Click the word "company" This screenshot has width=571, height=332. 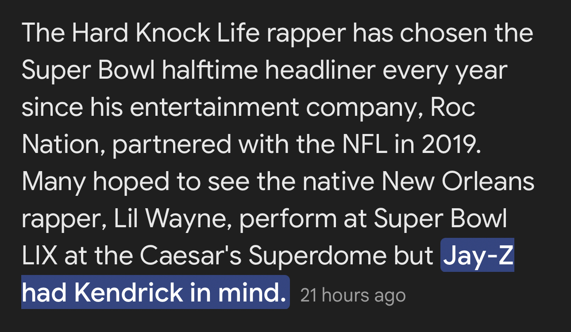tap(359, 108)
